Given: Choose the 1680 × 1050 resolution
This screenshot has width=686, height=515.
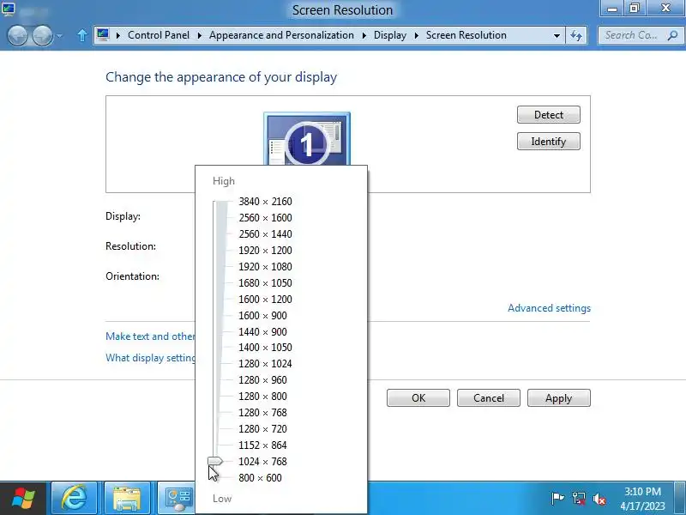Looking at the screenshot, I should point(265,283).
